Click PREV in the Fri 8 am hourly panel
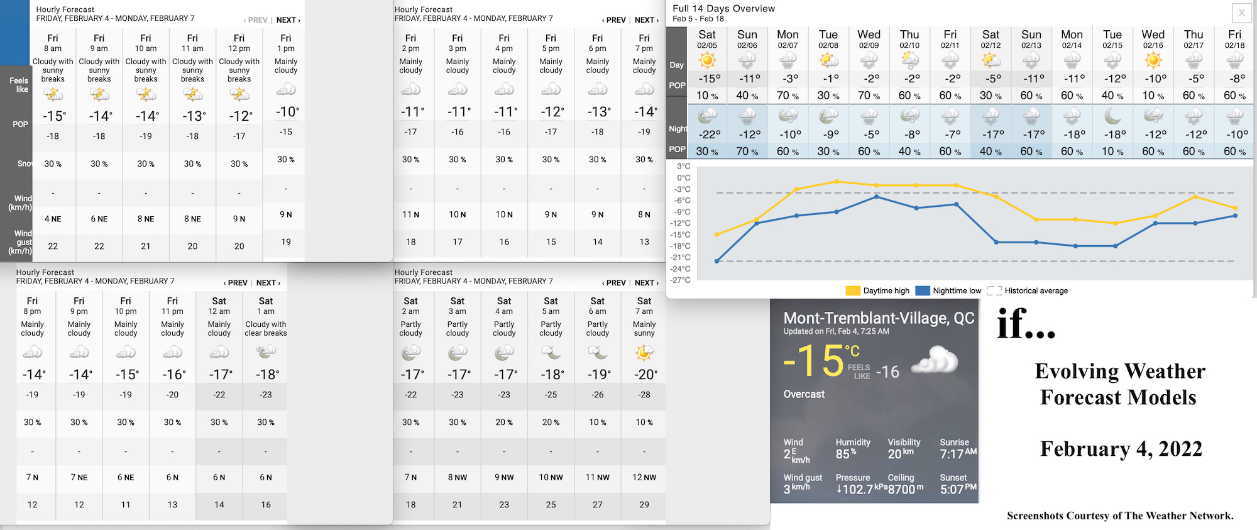 click(256, 20)
